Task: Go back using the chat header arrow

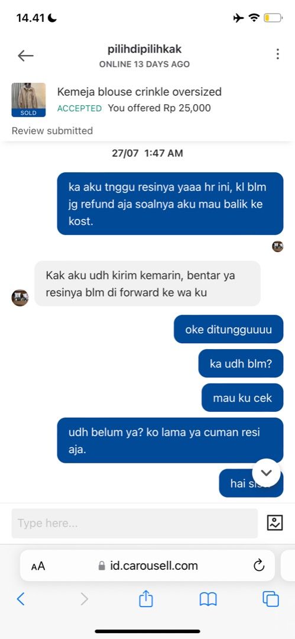Action: pos(25,56)
